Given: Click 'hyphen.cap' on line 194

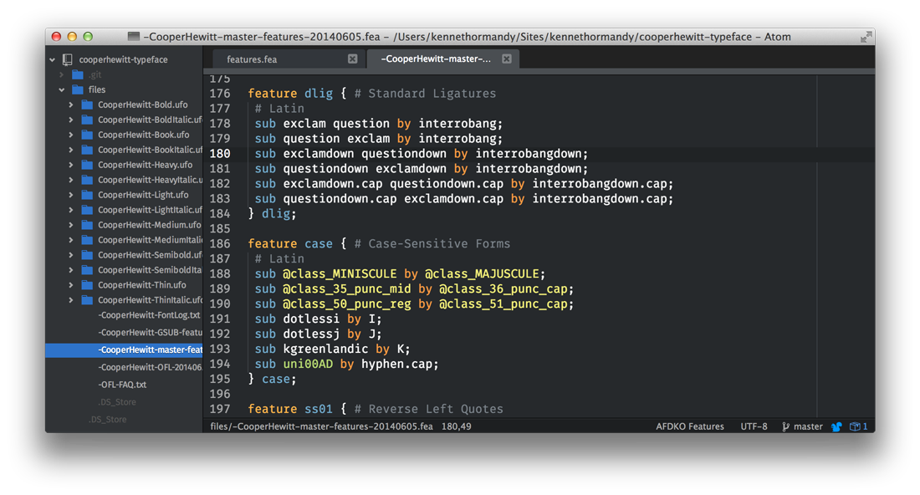Looking at the screenshot, I should 396,365.
